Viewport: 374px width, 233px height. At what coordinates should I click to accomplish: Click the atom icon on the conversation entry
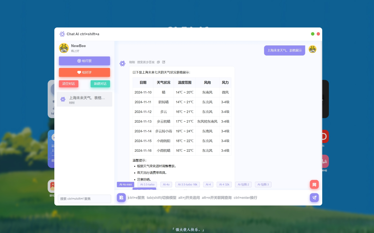coord(63,99)
